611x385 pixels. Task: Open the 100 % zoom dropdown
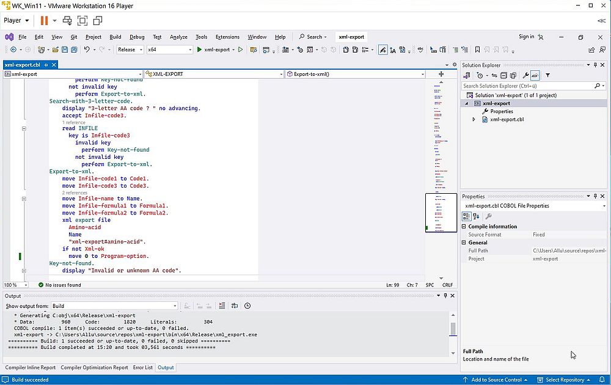tap(16, 285)
